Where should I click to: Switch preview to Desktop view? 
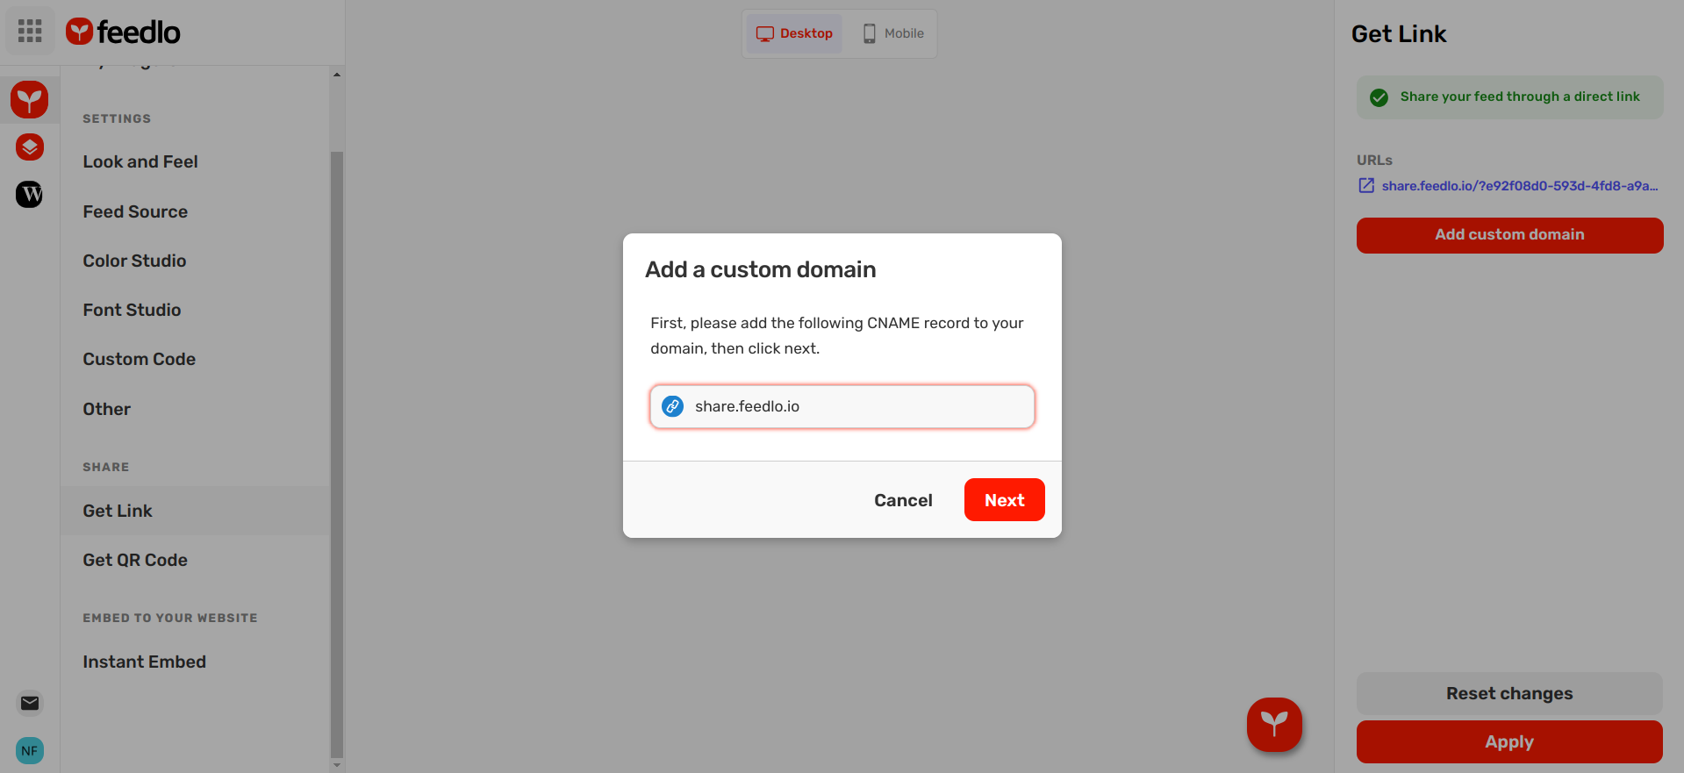(794, 33)
